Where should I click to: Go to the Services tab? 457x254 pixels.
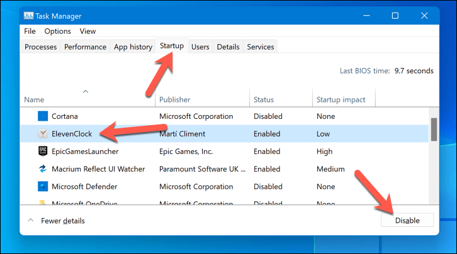point(260,47)
